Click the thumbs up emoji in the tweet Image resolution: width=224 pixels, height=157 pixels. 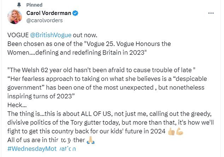(x=171, y=131)
